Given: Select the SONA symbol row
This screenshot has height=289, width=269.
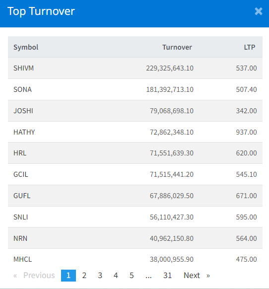Looking at the screenshot, I should [135, 89].
